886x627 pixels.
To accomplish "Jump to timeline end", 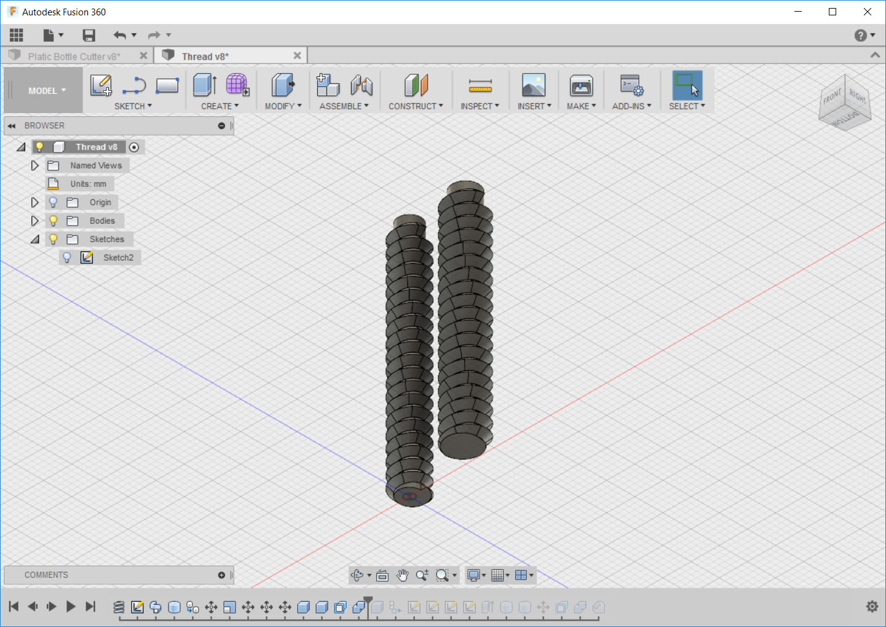I will pos(90,607).
